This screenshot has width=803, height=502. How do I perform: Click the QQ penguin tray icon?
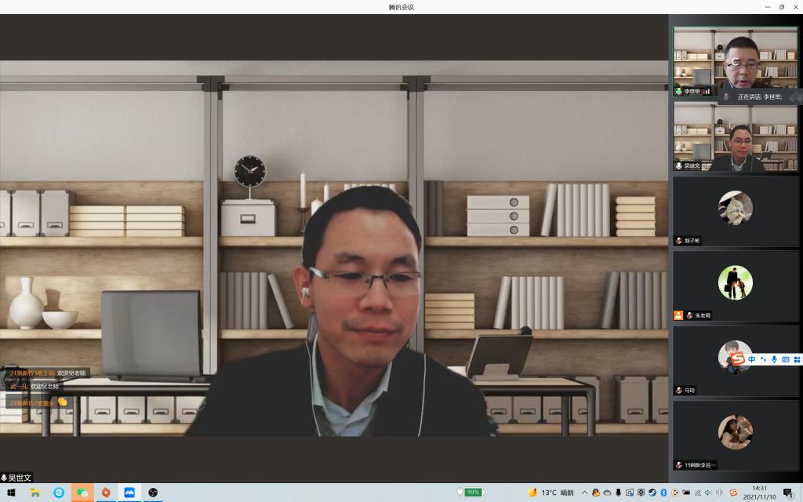[x=596, y=493]
